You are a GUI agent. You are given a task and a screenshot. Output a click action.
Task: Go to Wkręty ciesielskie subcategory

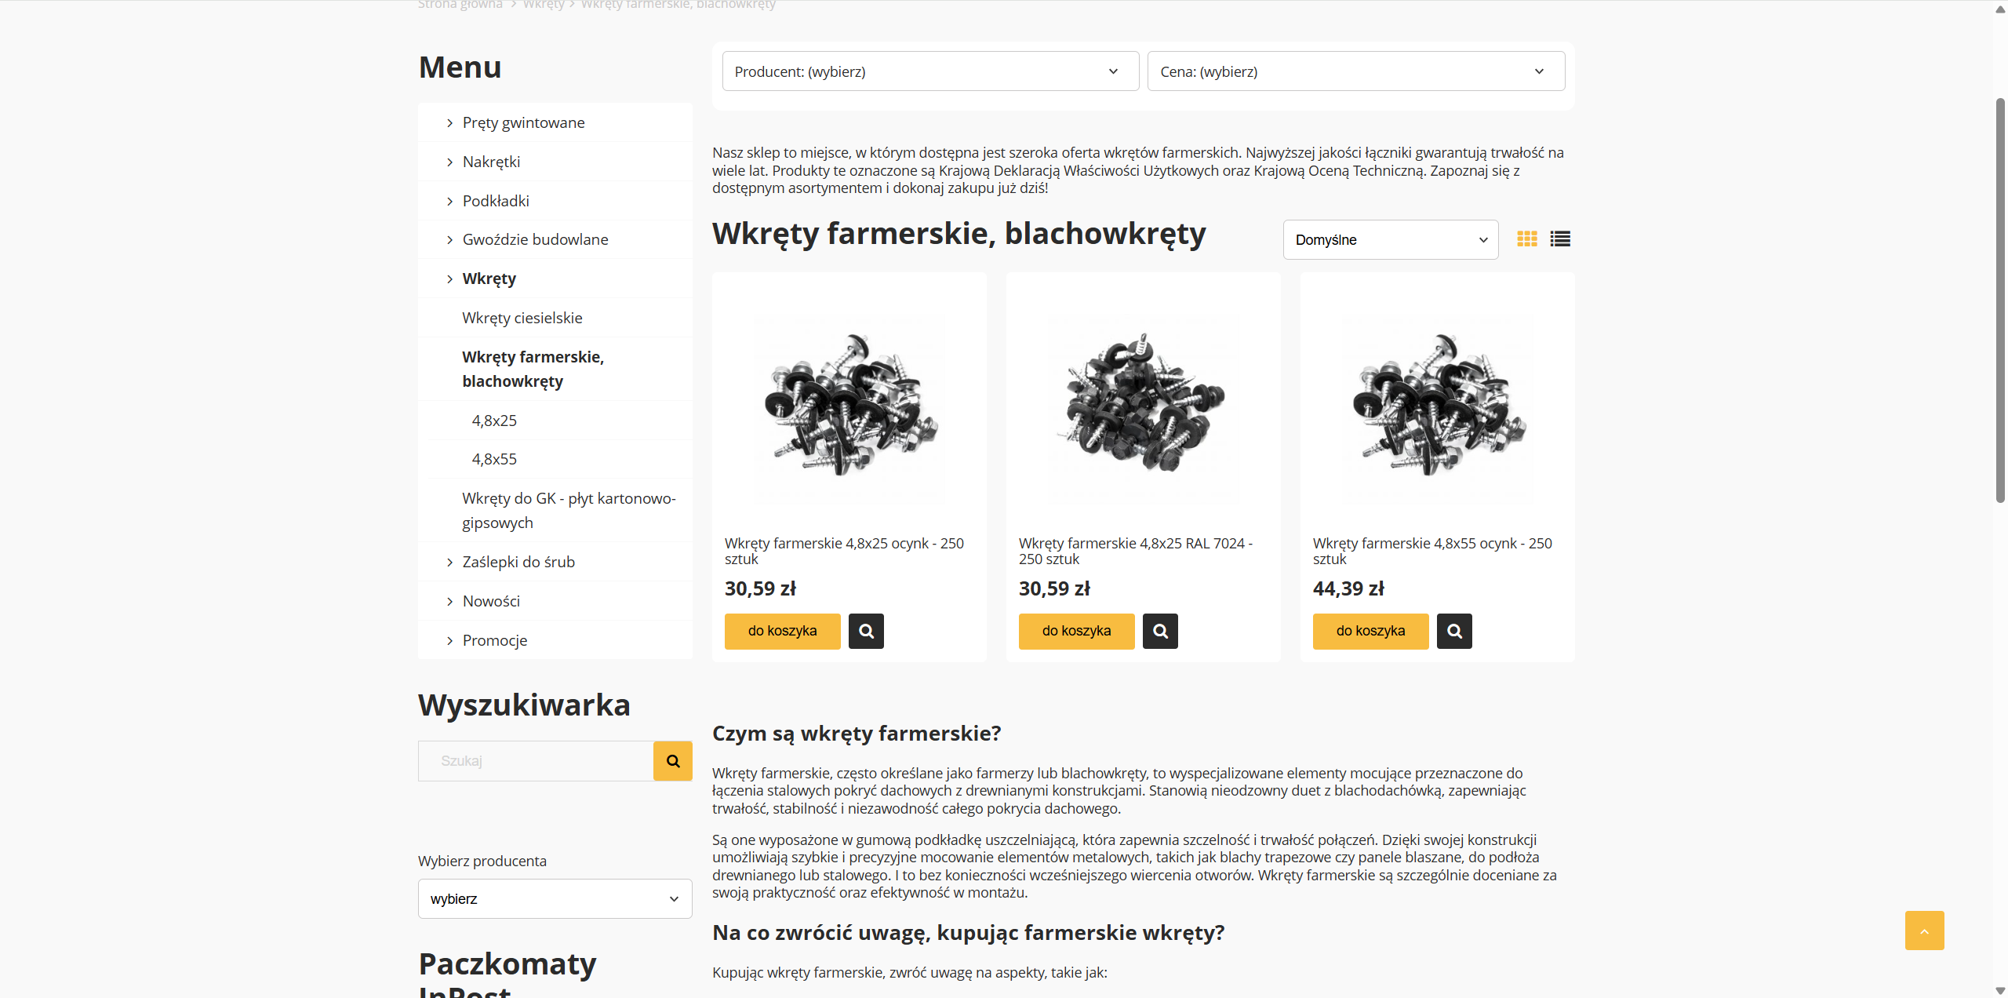(x=522, y=318)
